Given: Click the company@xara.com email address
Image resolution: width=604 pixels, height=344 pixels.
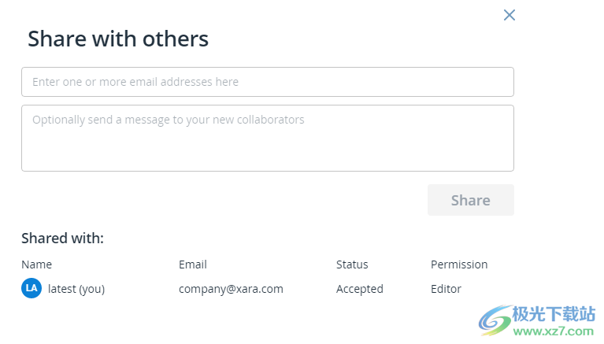Looking at the screenshot, I should (x=231, y=289).
